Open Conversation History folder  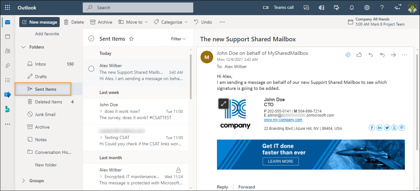[49, 152]
